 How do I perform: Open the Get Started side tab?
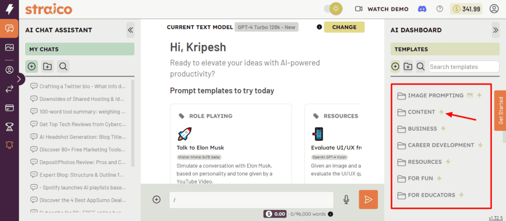[x=500, y=110]
